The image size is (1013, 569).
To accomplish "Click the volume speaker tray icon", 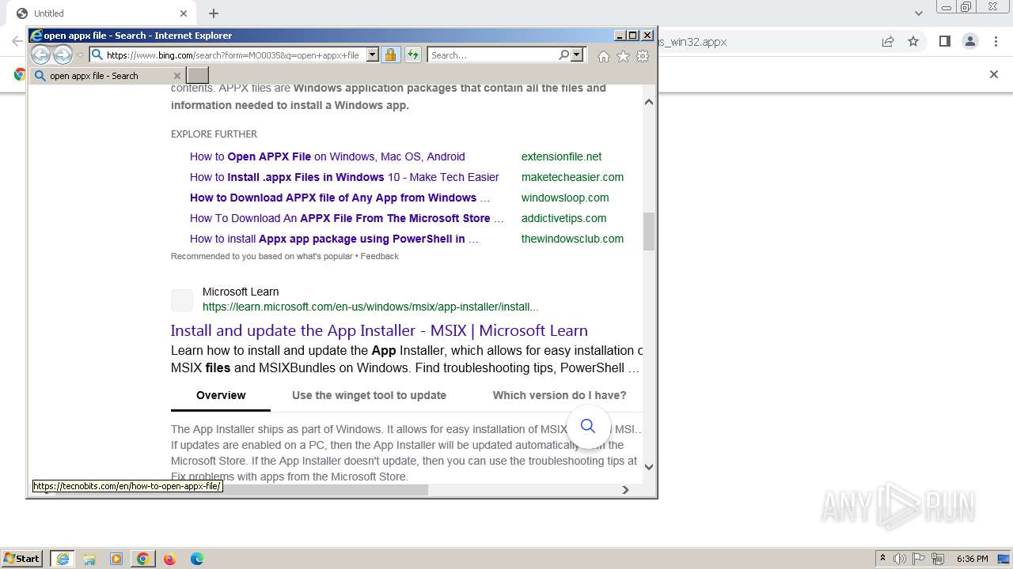I will click(900, 559).
